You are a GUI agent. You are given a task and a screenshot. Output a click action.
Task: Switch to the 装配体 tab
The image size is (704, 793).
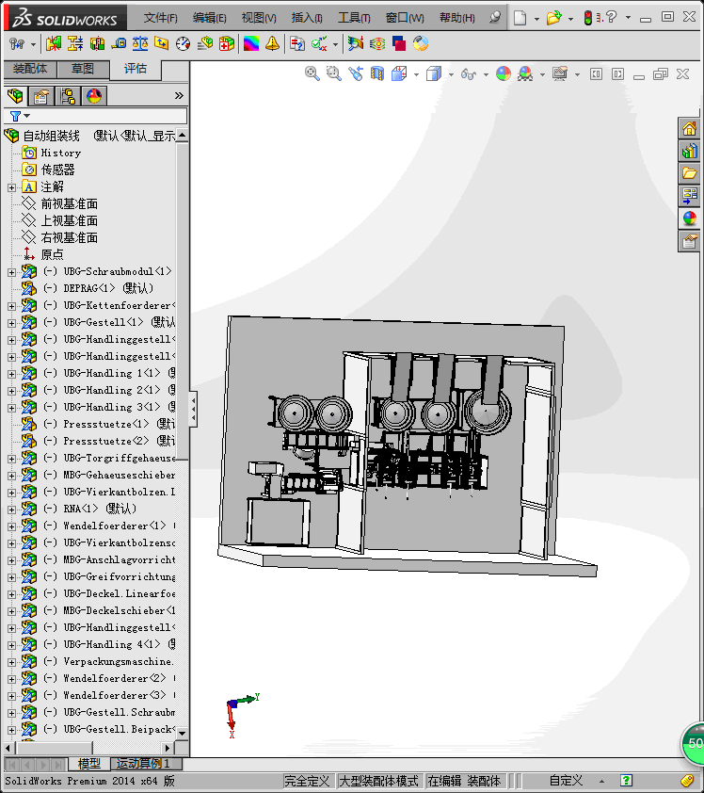(x=30, y=70)
